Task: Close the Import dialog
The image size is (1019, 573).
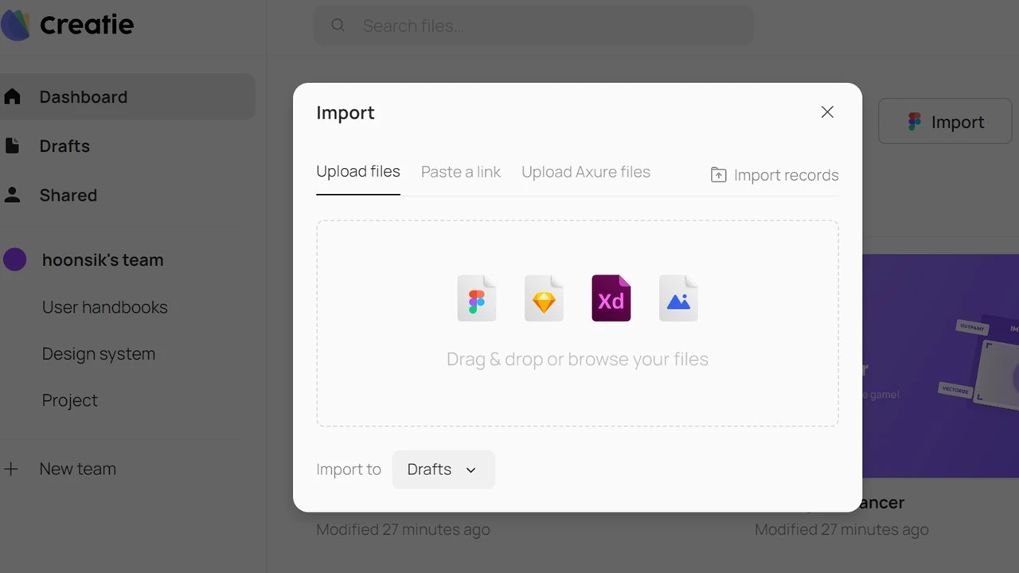Action: [827, 112]
